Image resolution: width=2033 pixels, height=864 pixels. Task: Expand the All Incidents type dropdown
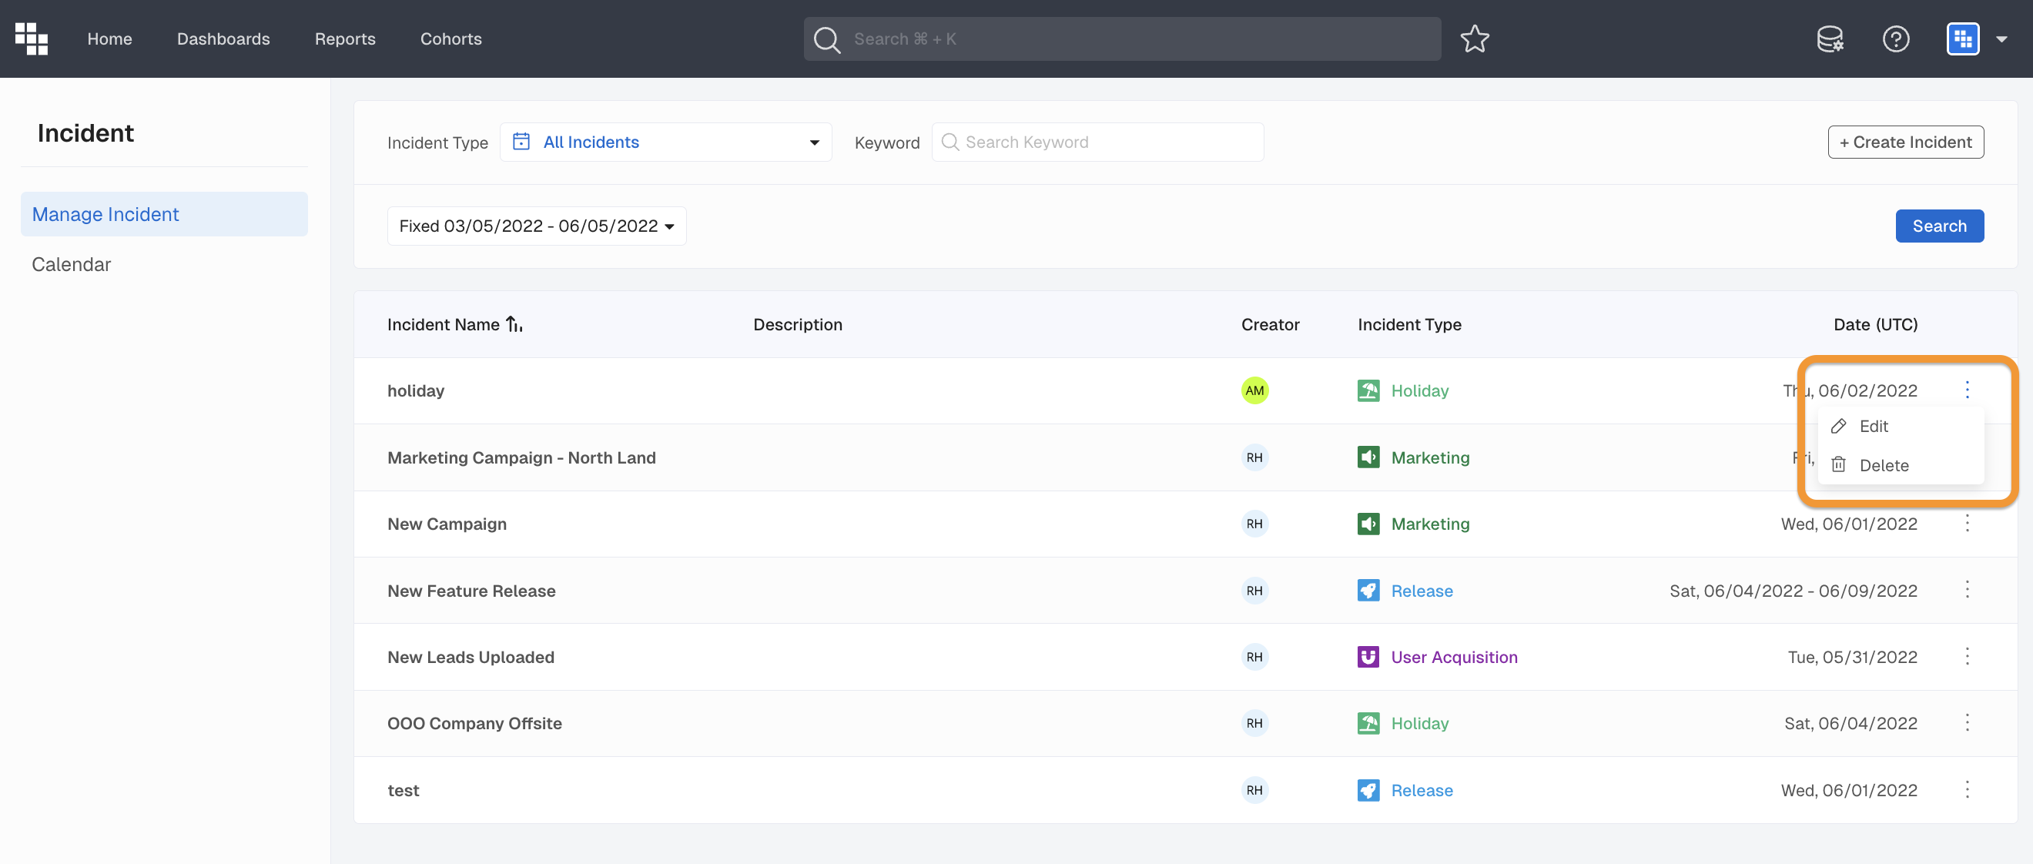[665, 142]
